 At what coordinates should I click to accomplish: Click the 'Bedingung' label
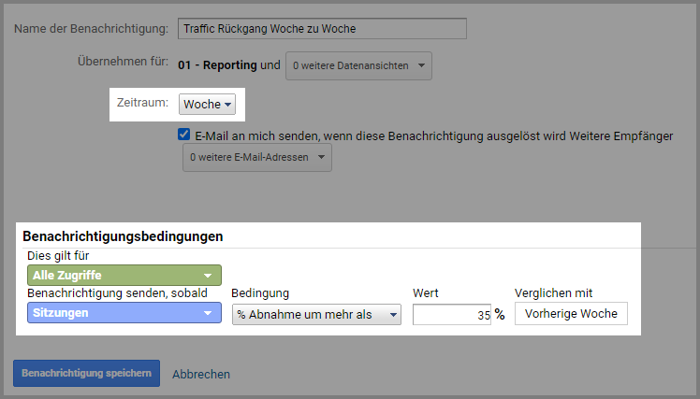pos(260,292)
